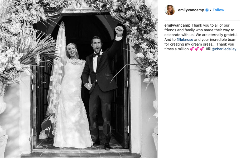This screenshot has width=246, height=158.
Task: Click the last pink hearts emoji
Action: (202, 49)
